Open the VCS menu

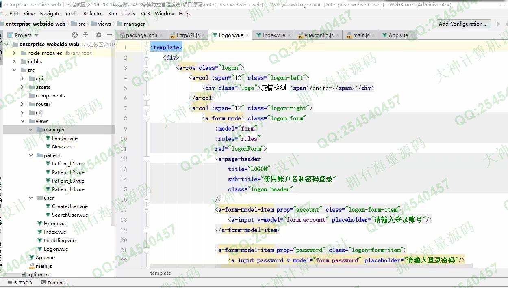click(x=145, y=13)
